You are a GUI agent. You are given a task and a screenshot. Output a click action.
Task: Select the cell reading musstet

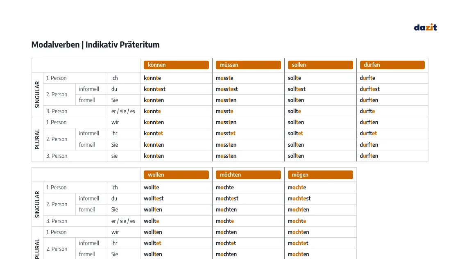pyautogui.click(x=226, y=133)
